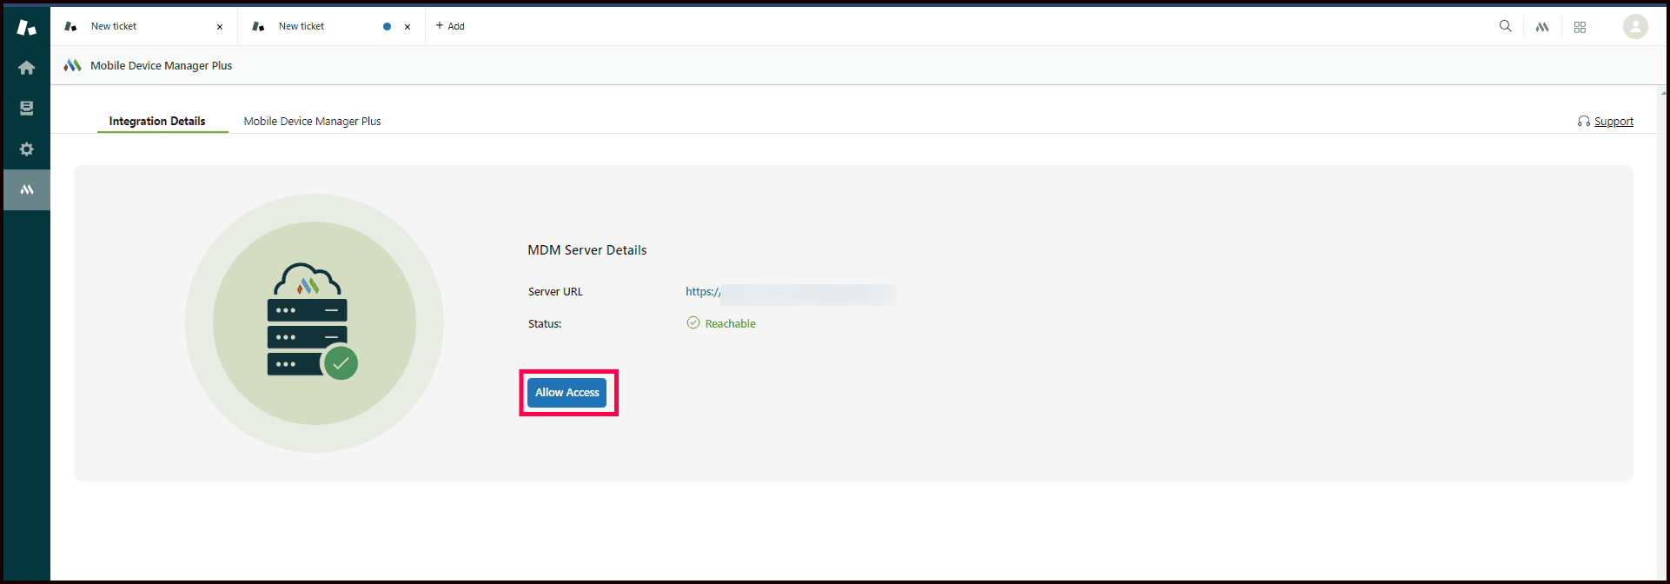Click Mobile Device Manager Plus header title
Viewport: 1670px width, 584px height.
pyautogui.click(x=162, y=65)
